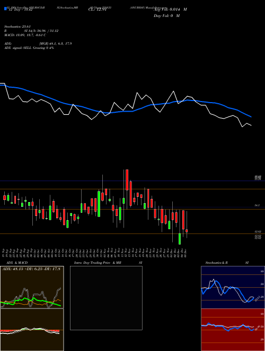This screenshot has height=351, width=265.
Task: Click the 'CL: 12.91' closing price text
Action: coord(97,10)
